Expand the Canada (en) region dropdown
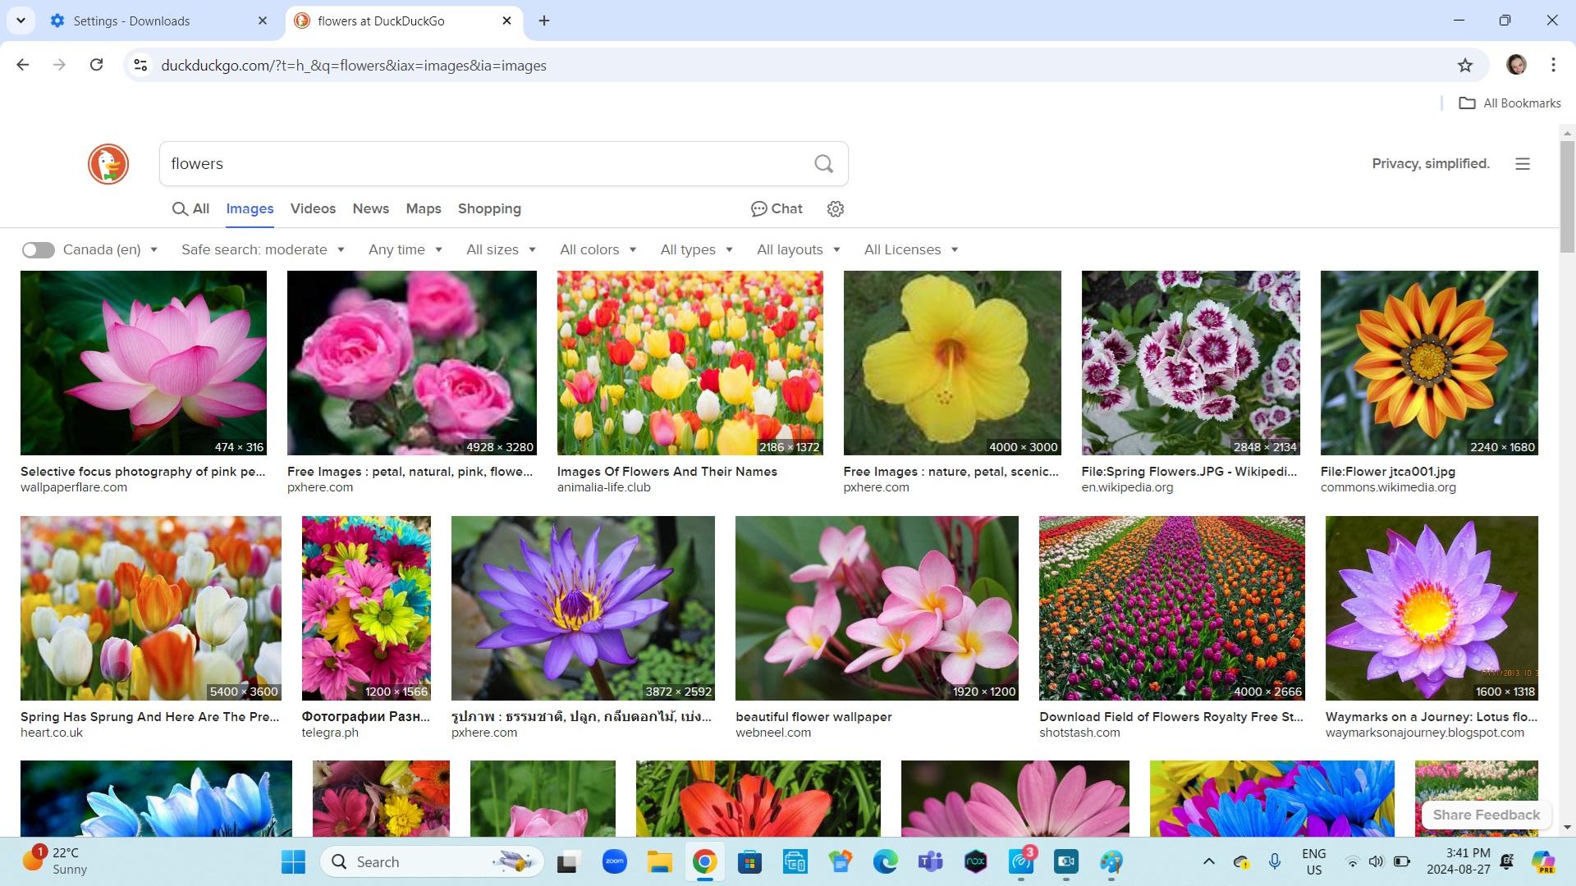The image size is (1576, 886). click(x=110, y=250)
